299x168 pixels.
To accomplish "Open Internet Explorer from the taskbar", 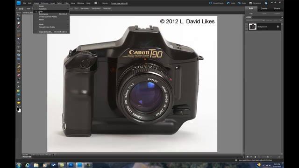I will [x=28, y=165].
